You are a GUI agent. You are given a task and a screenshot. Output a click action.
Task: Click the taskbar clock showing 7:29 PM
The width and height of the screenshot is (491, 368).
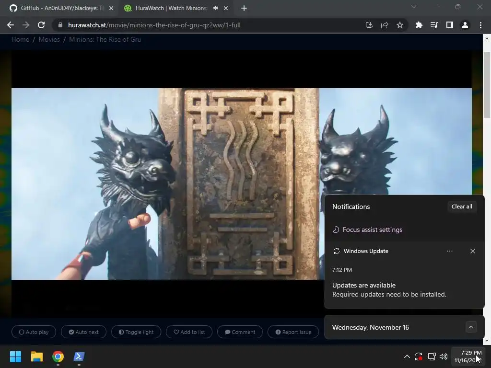tap(468, 356)
